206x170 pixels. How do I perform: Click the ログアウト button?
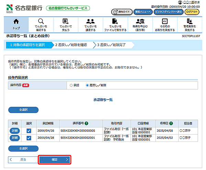(x=192, y=12)
